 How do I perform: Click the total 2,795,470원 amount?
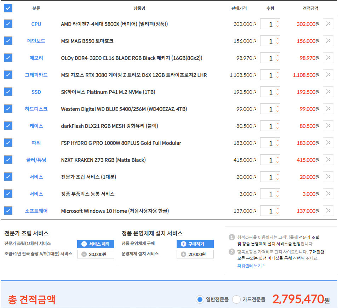pos(301,299)
